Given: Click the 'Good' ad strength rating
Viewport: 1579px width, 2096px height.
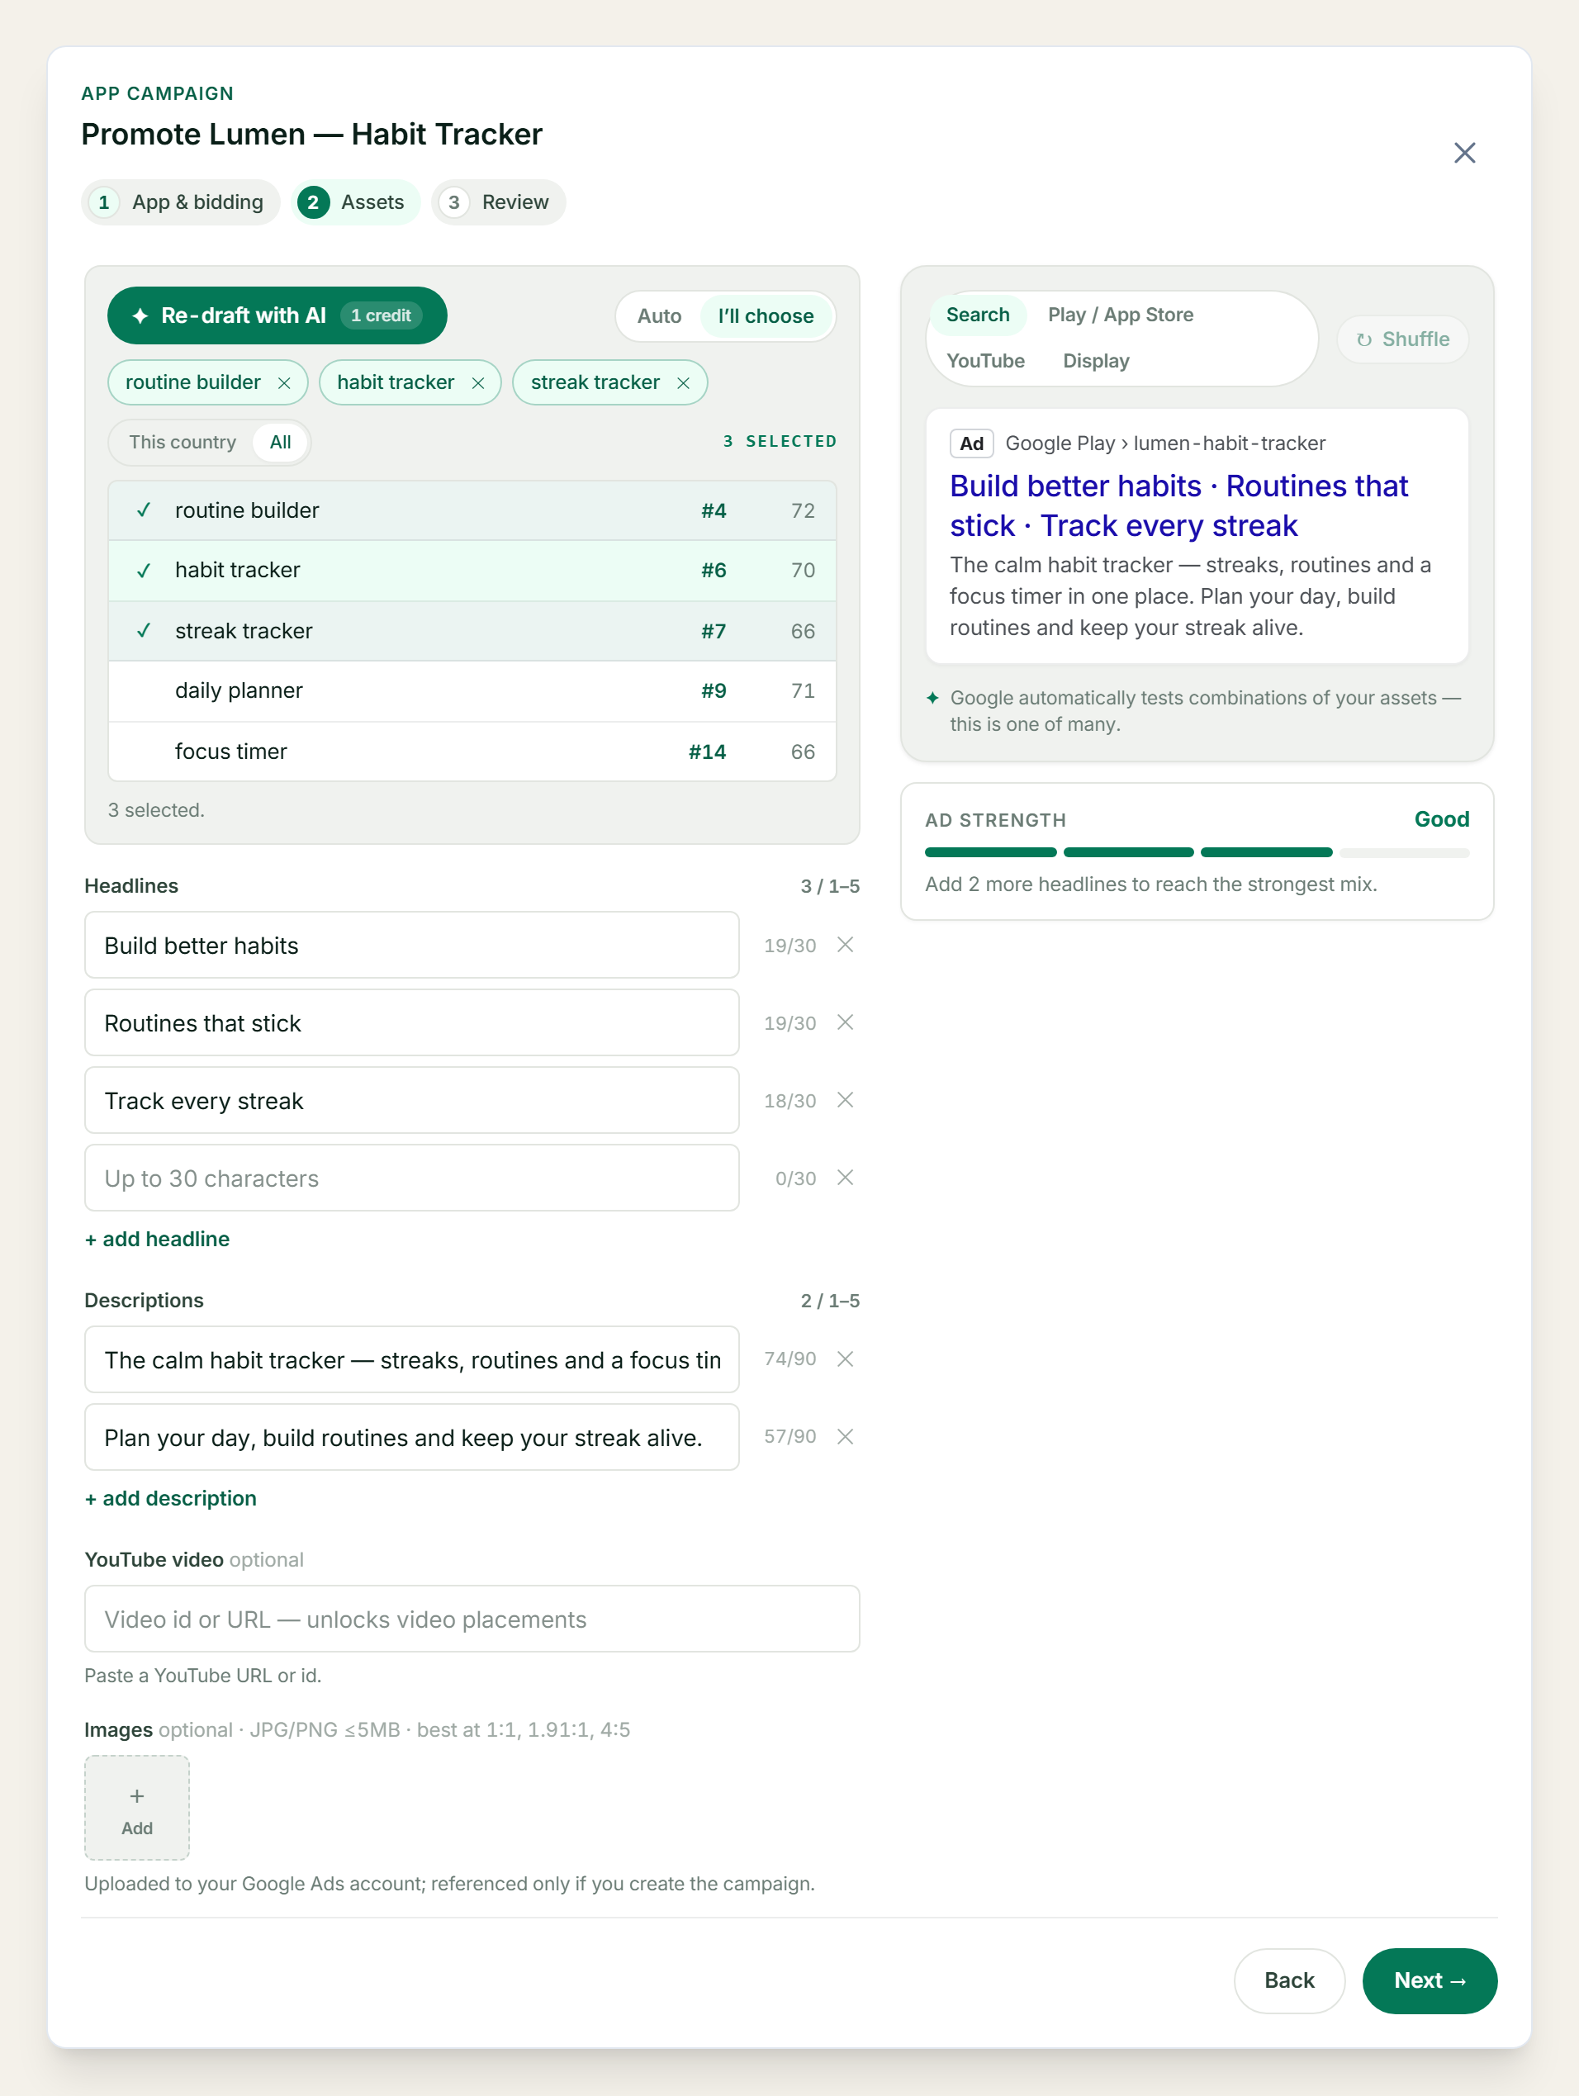Looking at the screenshot, I should 1442,819.
